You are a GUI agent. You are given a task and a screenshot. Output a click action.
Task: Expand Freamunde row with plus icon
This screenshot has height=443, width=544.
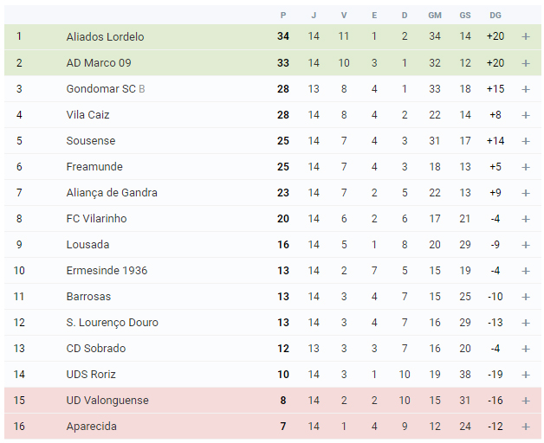[526, 167]
